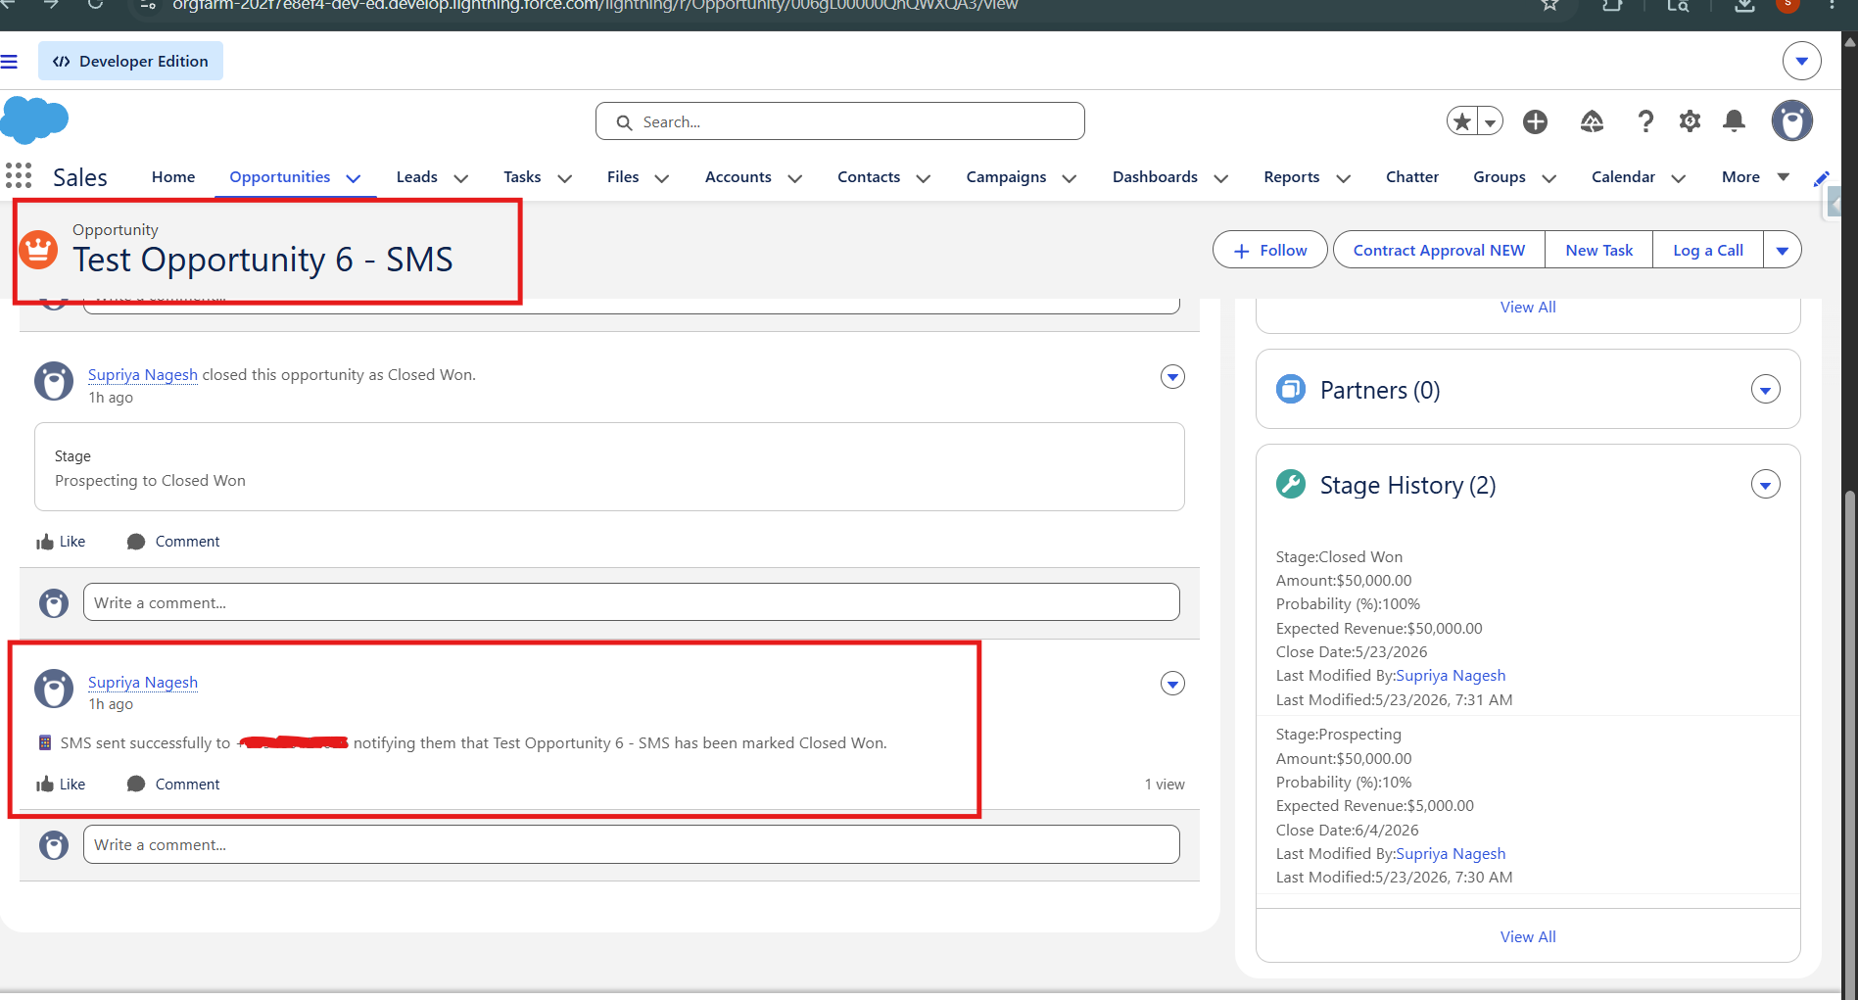The image size is (1858, 1000).
Task: Open the user profile avatar menu
Action: pos(1791,121)
